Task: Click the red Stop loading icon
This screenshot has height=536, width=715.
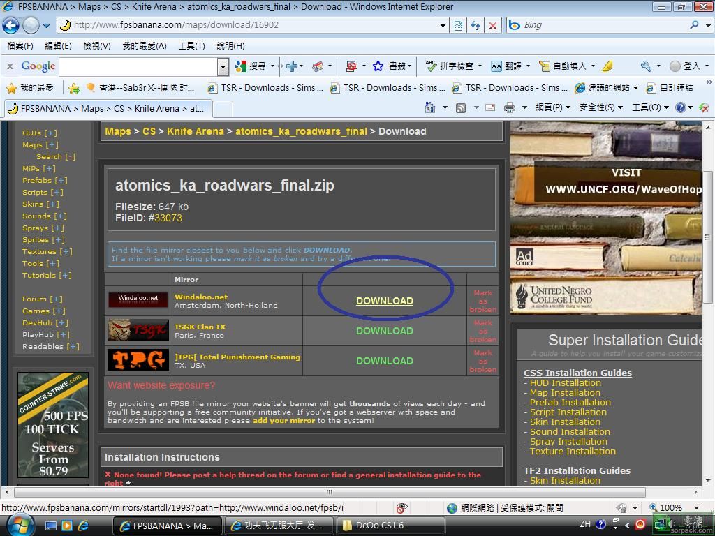Action: [x=493, y=25]
